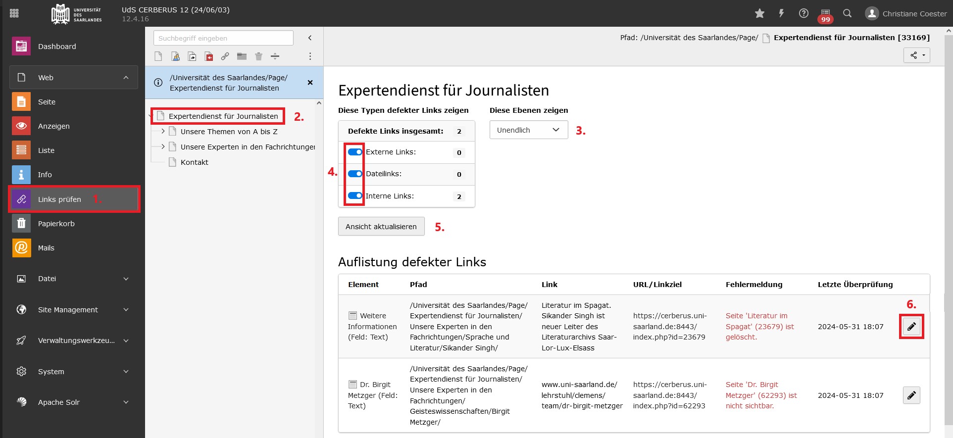Select the recycler trash page icon

258,56
